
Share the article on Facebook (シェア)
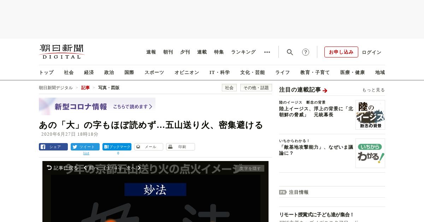tap(53, 147)
